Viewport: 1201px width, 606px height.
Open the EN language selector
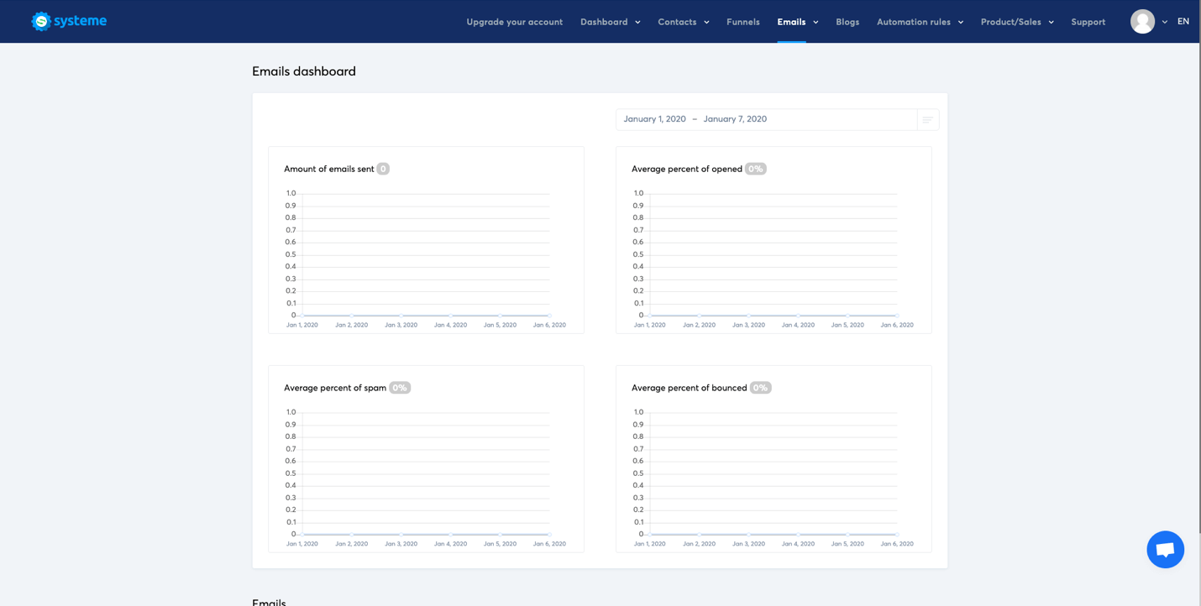tap(1183, 21)
